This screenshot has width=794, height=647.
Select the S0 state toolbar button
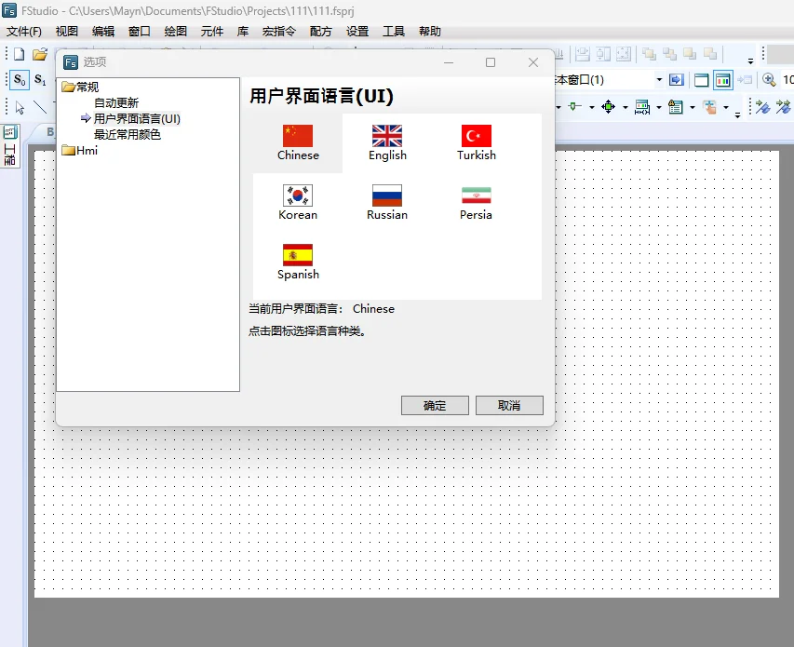[x=20, y=80]
